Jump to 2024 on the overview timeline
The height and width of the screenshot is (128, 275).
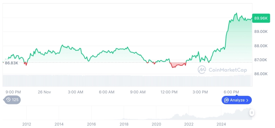(x=221, y=124)
